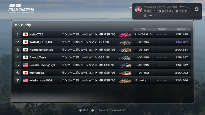Click the room title no diddy
Screen dimensions: 205x115
(x=23, y=25)
